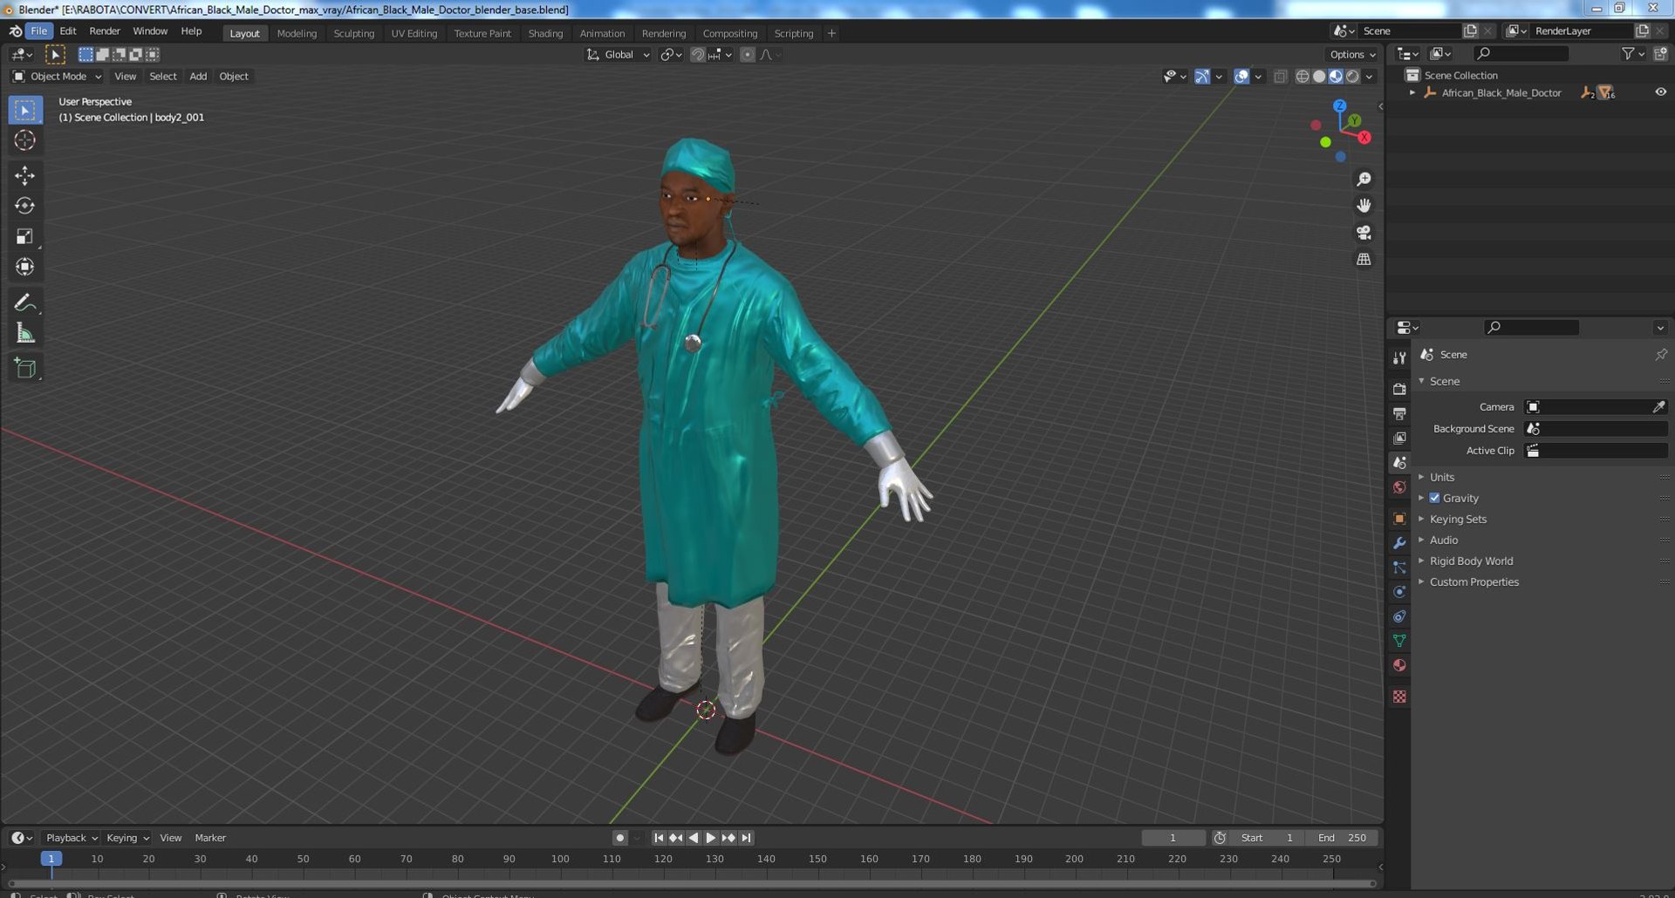The height and width of the screenshot is (898, 1675).
Task: Click the Zoom view magnifier icon
Action: [1364, 180]
